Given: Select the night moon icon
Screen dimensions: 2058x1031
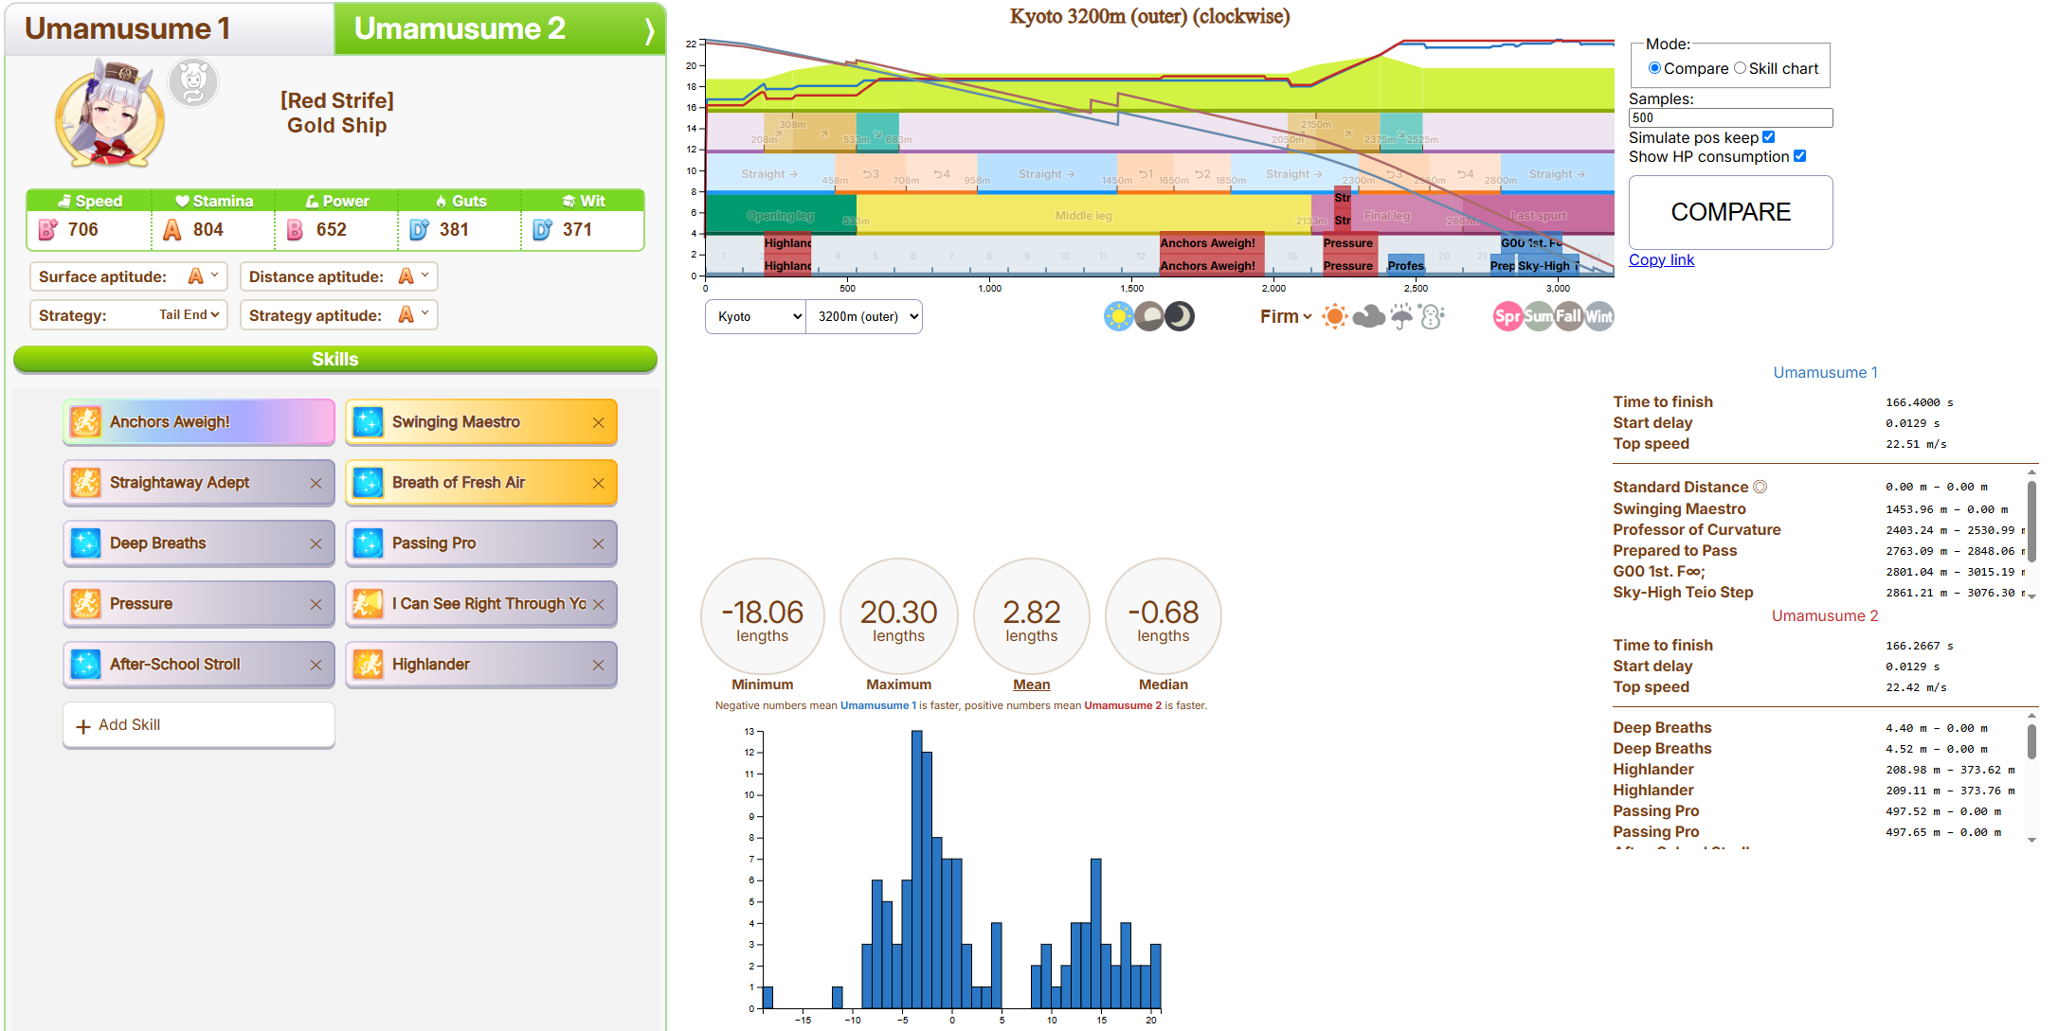Looking at the screenshot, I should (x=1180, y=316).
